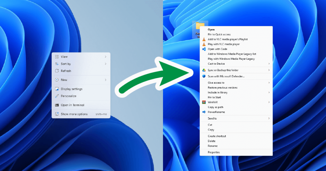Expand the Send to submenu arrow
326x171 pixels.
269,118
